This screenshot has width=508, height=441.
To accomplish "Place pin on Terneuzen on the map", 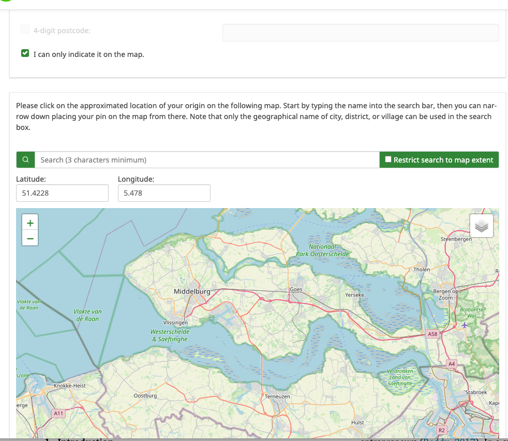I will (277, 396).
